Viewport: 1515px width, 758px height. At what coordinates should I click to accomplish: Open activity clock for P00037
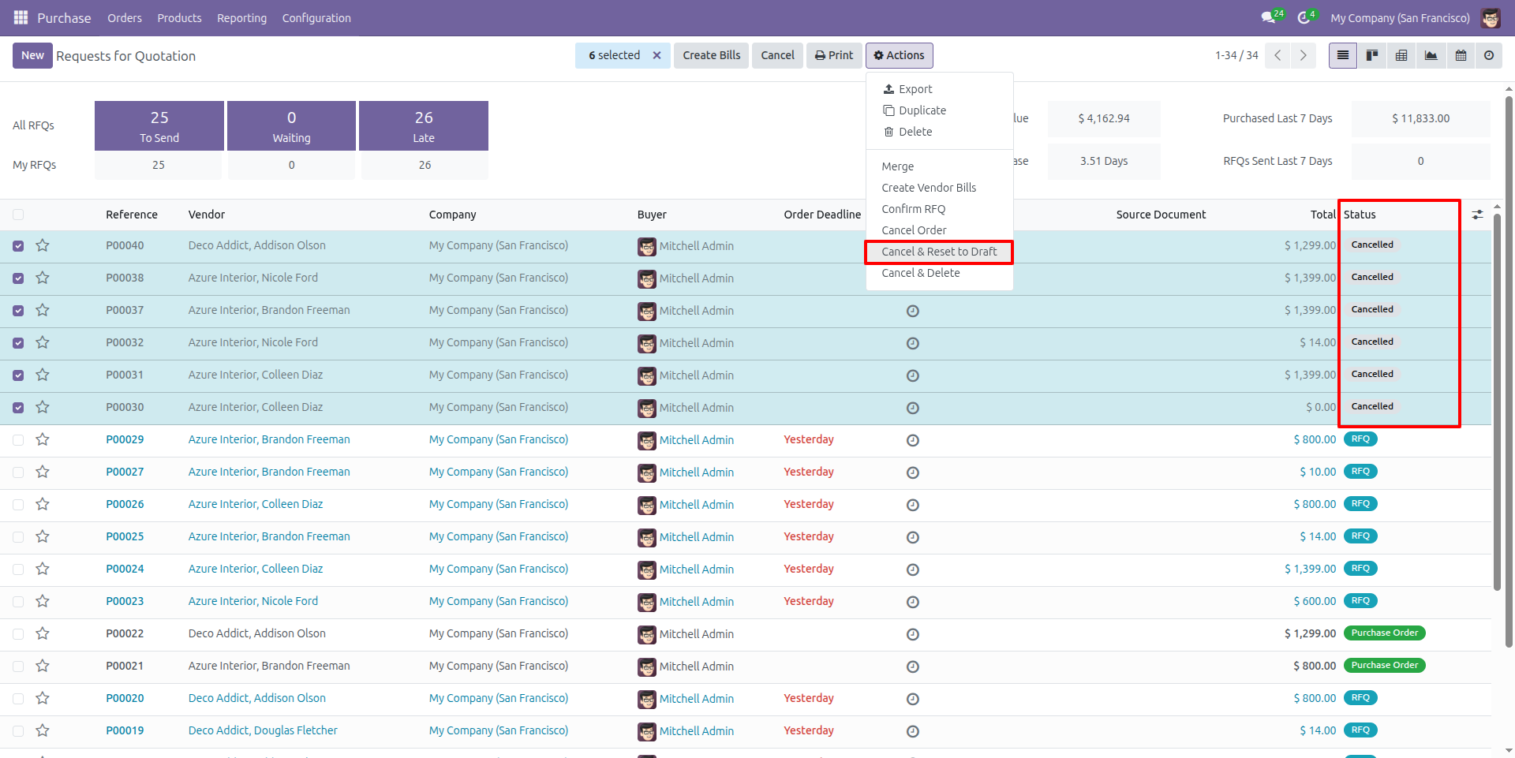913,311
